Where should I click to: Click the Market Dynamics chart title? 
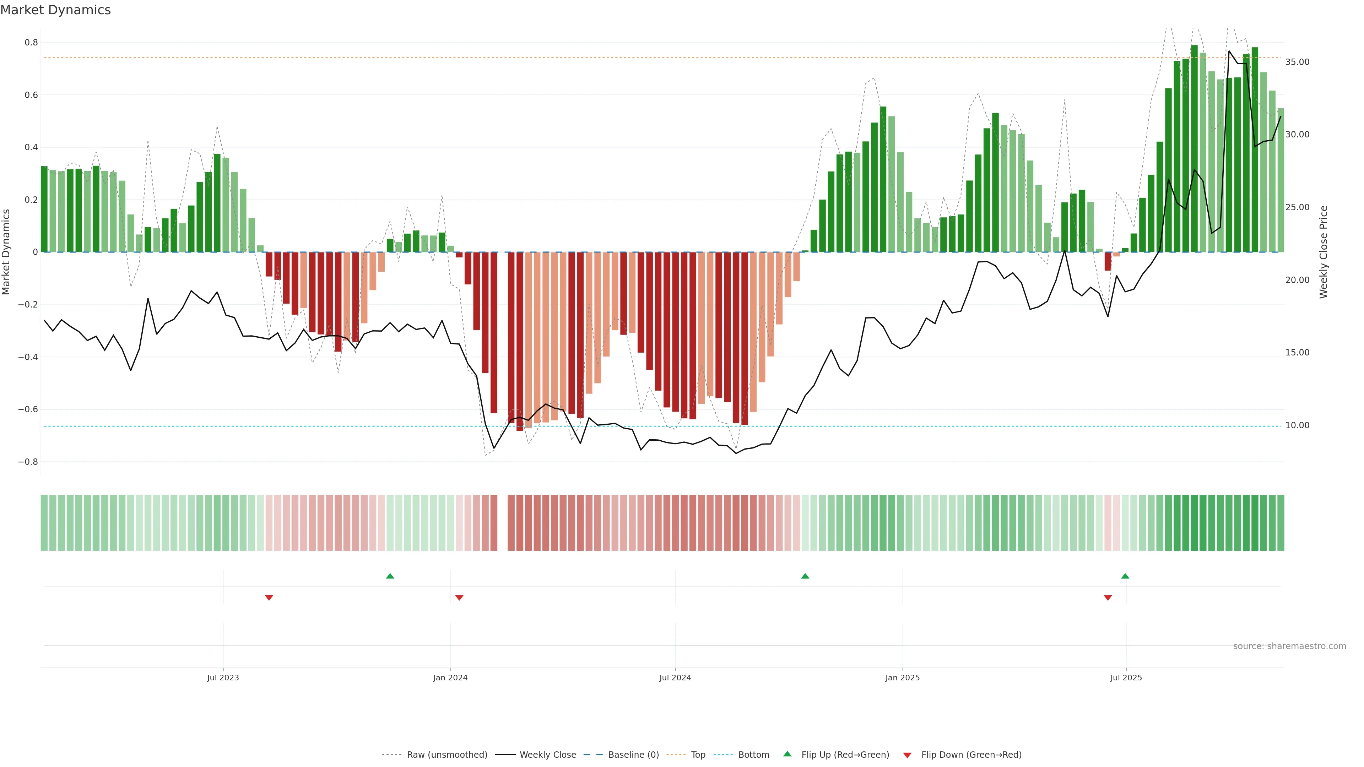pyautogui.click(x=56, y=10)
